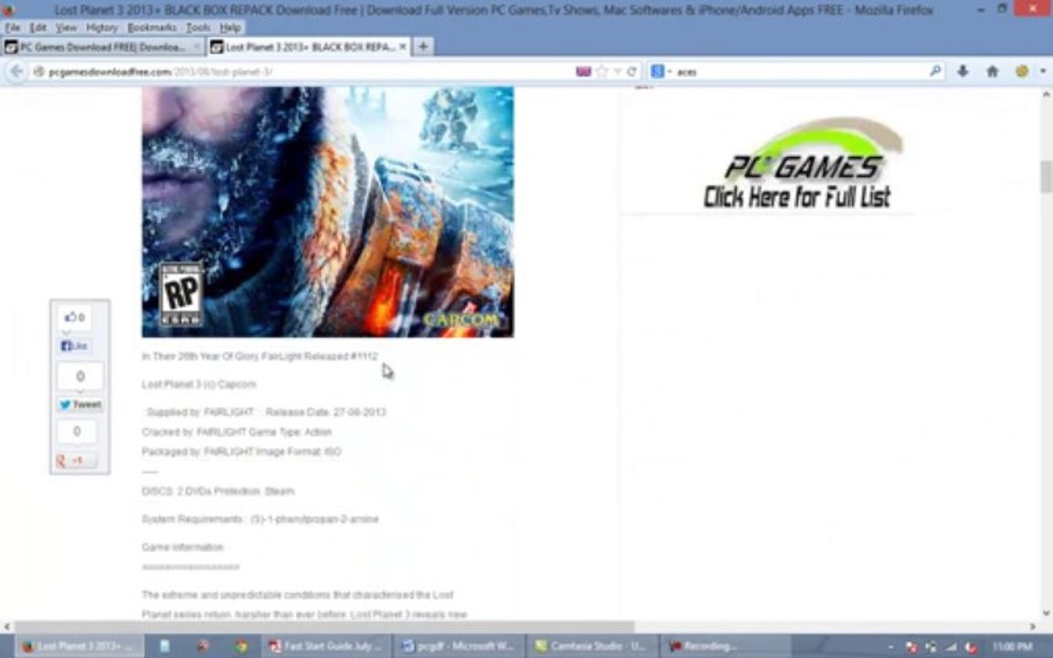The width and height of the screenshot is (1053, 658).
Task: Reload the page with the refresh icon
Action: tap(632, 71)
